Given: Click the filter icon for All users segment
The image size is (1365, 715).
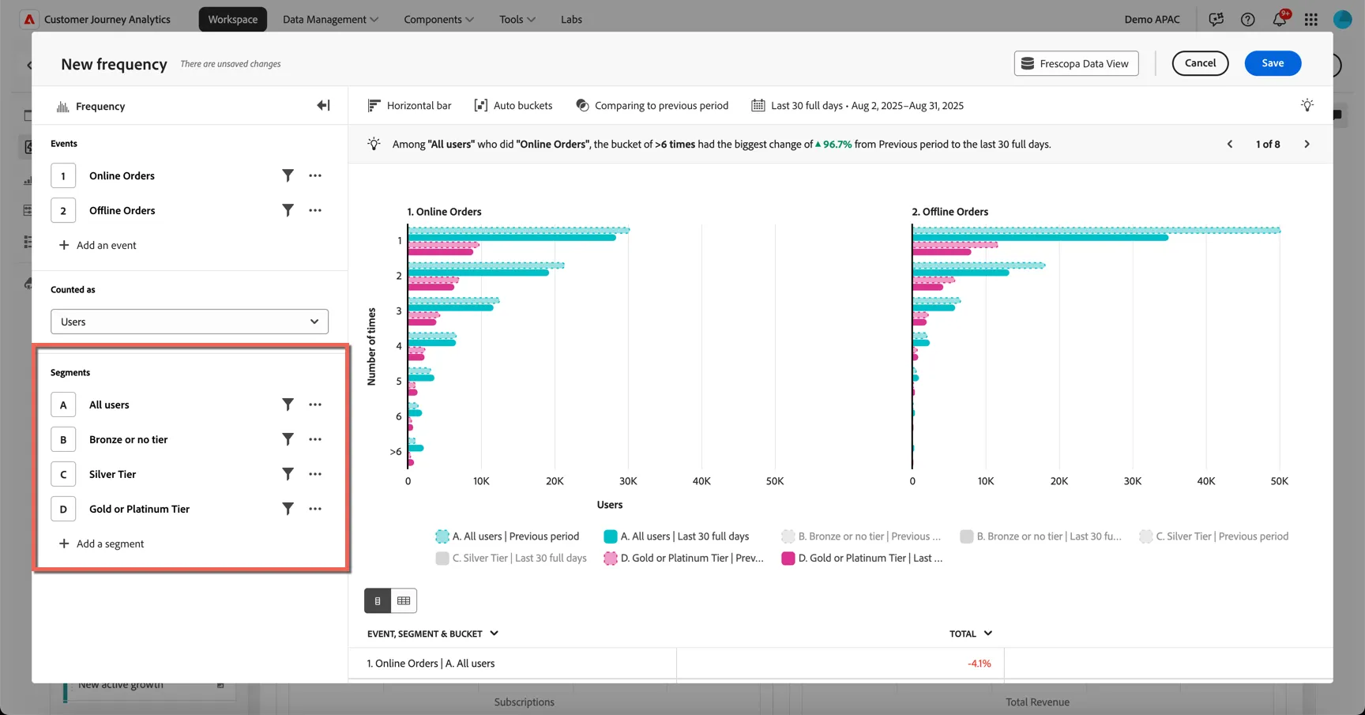Looking at the screenshot, I should (x=288, y=405).
